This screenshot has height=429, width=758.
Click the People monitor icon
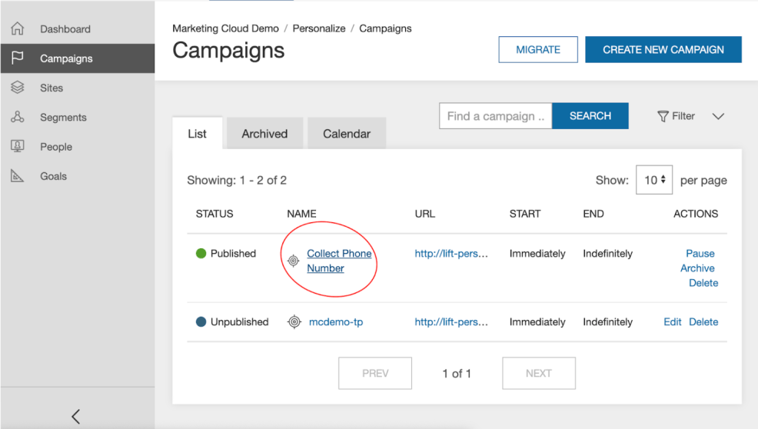pos(17,146)
